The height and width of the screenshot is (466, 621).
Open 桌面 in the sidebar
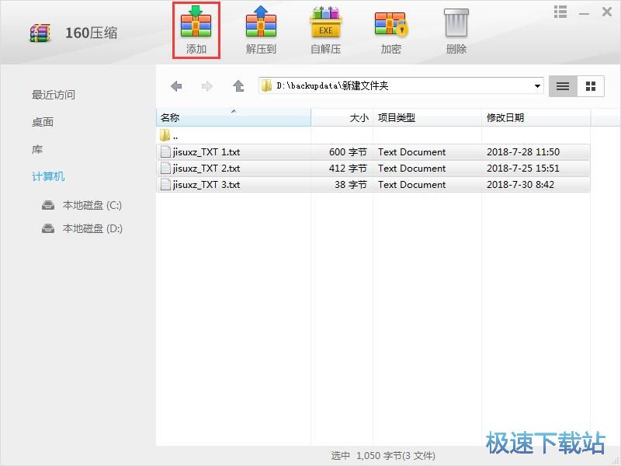click(x=43, y=122)
